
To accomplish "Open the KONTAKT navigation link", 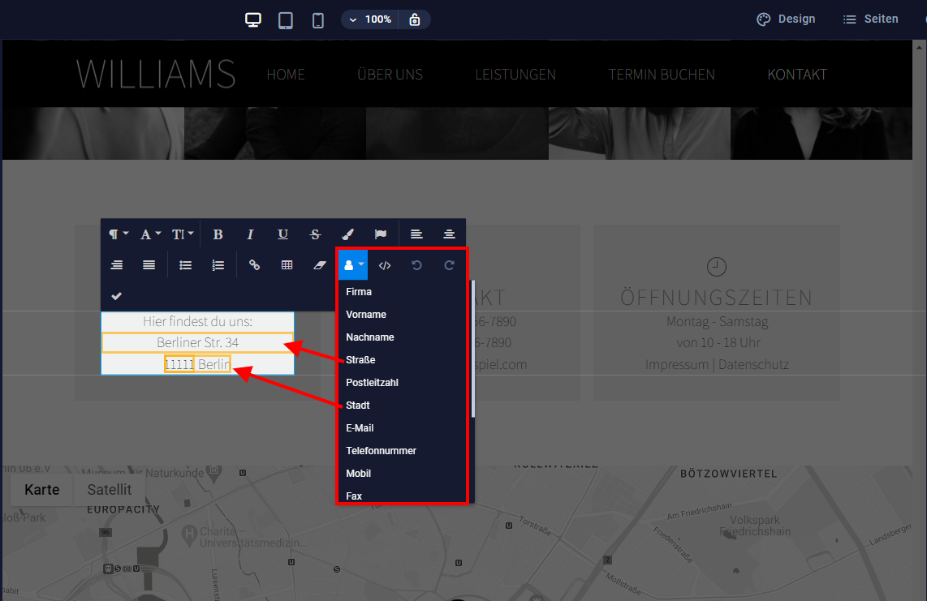I will [x=797, y=75].
